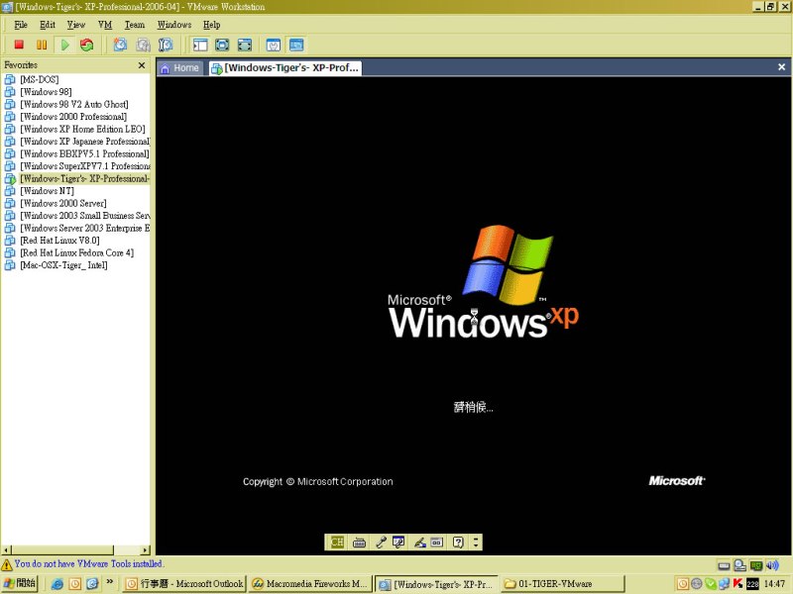The image size is (793, 594).
Task: Click the Favorites scrollbar left arrow
Action: [7, 550]
